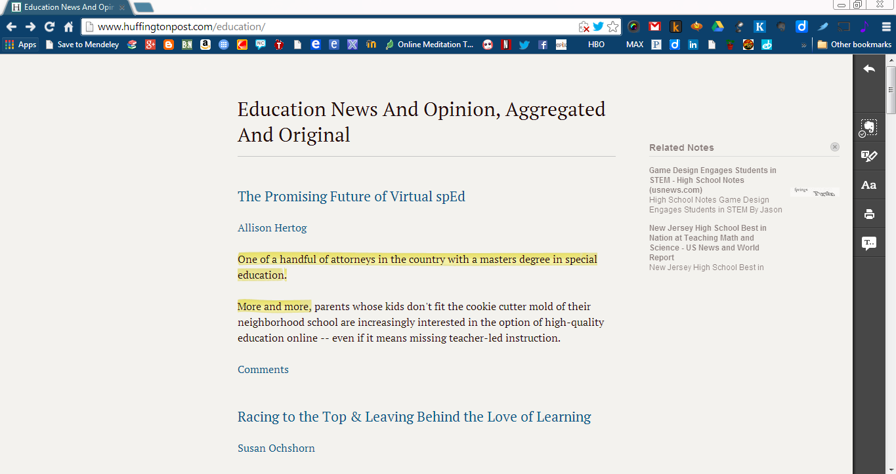This screenshot has width=896, height=474.
Task: Open the Game Design Engages Students related note
Action: tap(712, 180)
